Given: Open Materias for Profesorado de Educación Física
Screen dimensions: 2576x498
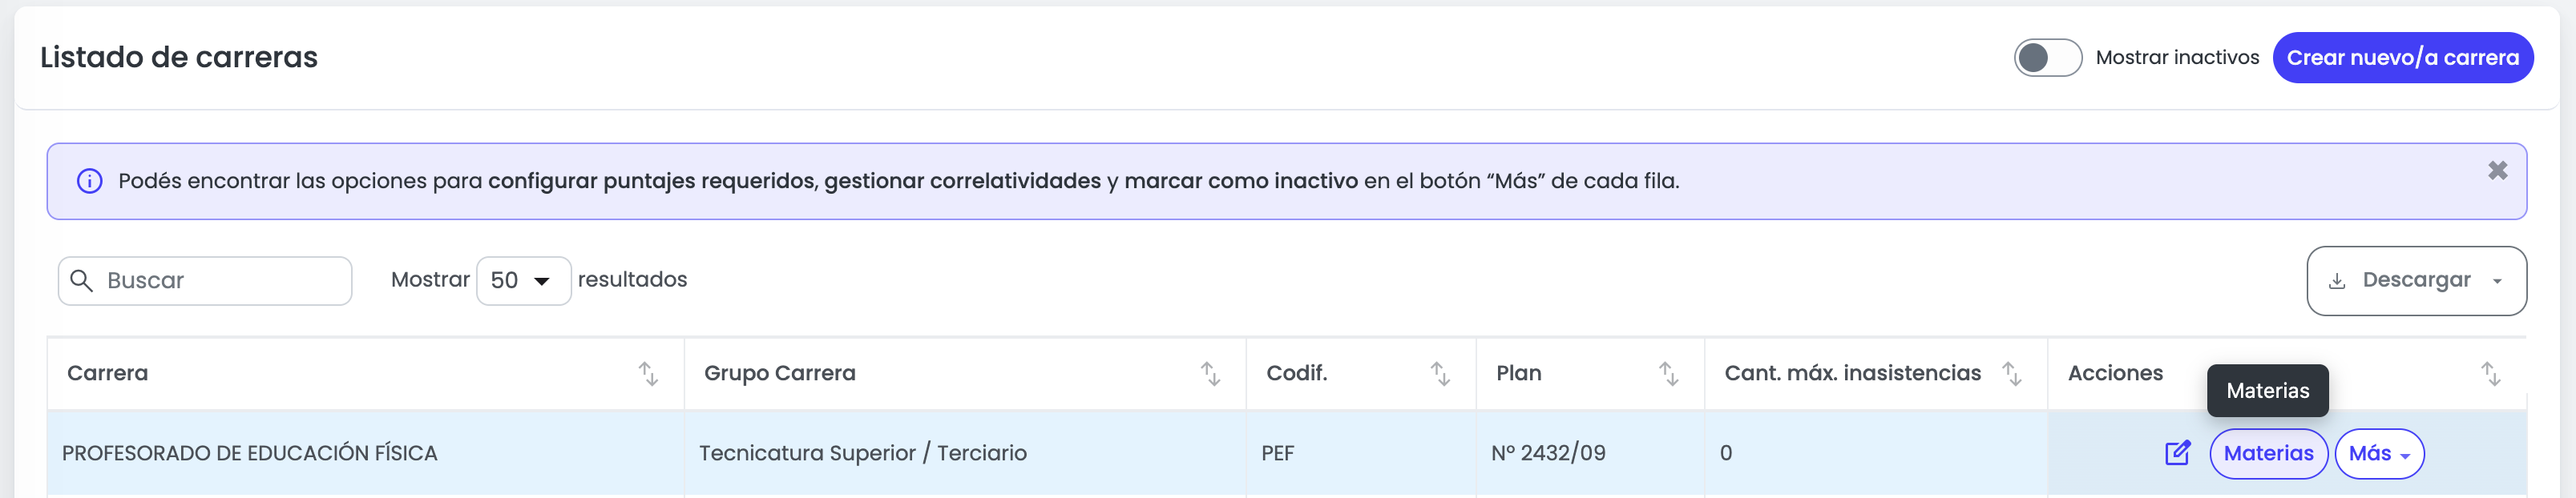Looking at the screenshot, I should (2268, 453).
